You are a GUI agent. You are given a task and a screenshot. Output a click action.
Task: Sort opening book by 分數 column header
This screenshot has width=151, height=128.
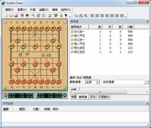coord(128,27)
